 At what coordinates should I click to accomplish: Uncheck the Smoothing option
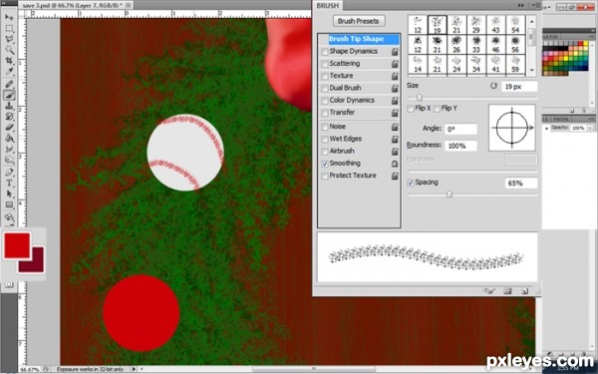325,164
